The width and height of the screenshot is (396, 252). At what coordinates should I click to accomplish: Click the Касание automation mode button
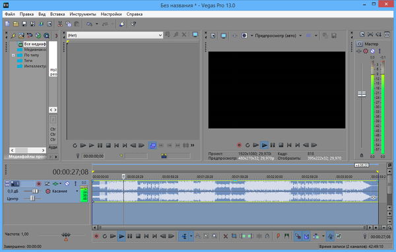[x=59, y=191]
